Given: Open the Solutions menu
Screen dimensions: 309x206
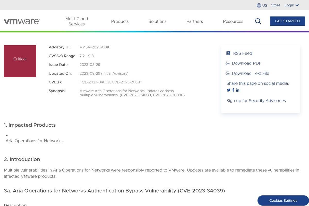Looking at the screenshot, I should click(x=157, y=21).
